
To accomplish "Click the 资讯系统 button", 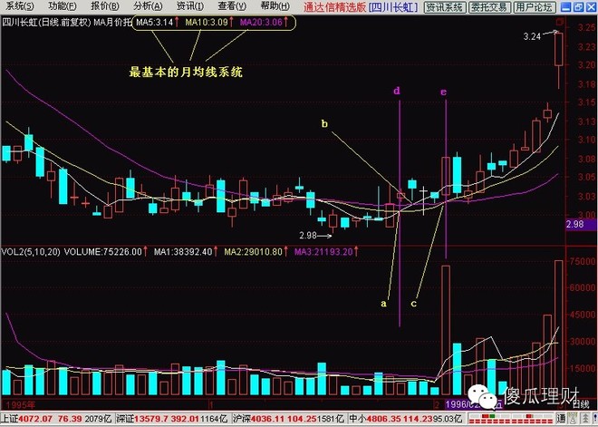I will (x=444, y=7).
